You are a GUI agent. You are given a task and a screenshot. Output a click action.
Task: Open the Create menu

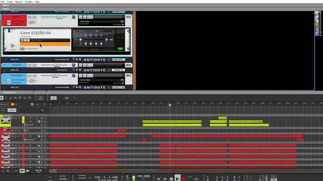(10, 2)
